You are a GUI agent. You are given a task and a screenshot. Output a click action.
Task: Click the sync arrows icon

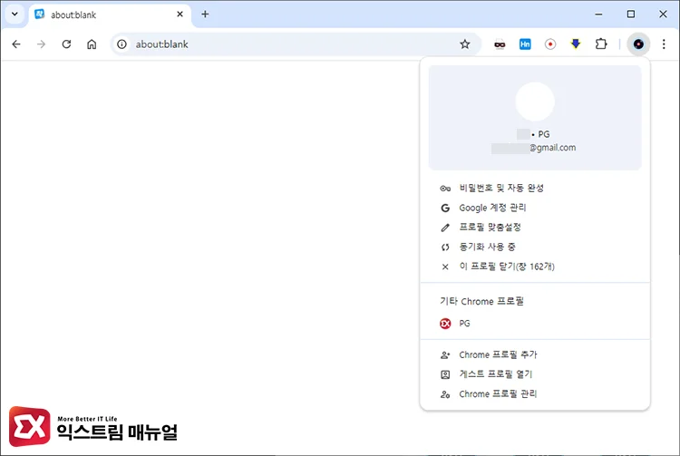pos(445,247)
